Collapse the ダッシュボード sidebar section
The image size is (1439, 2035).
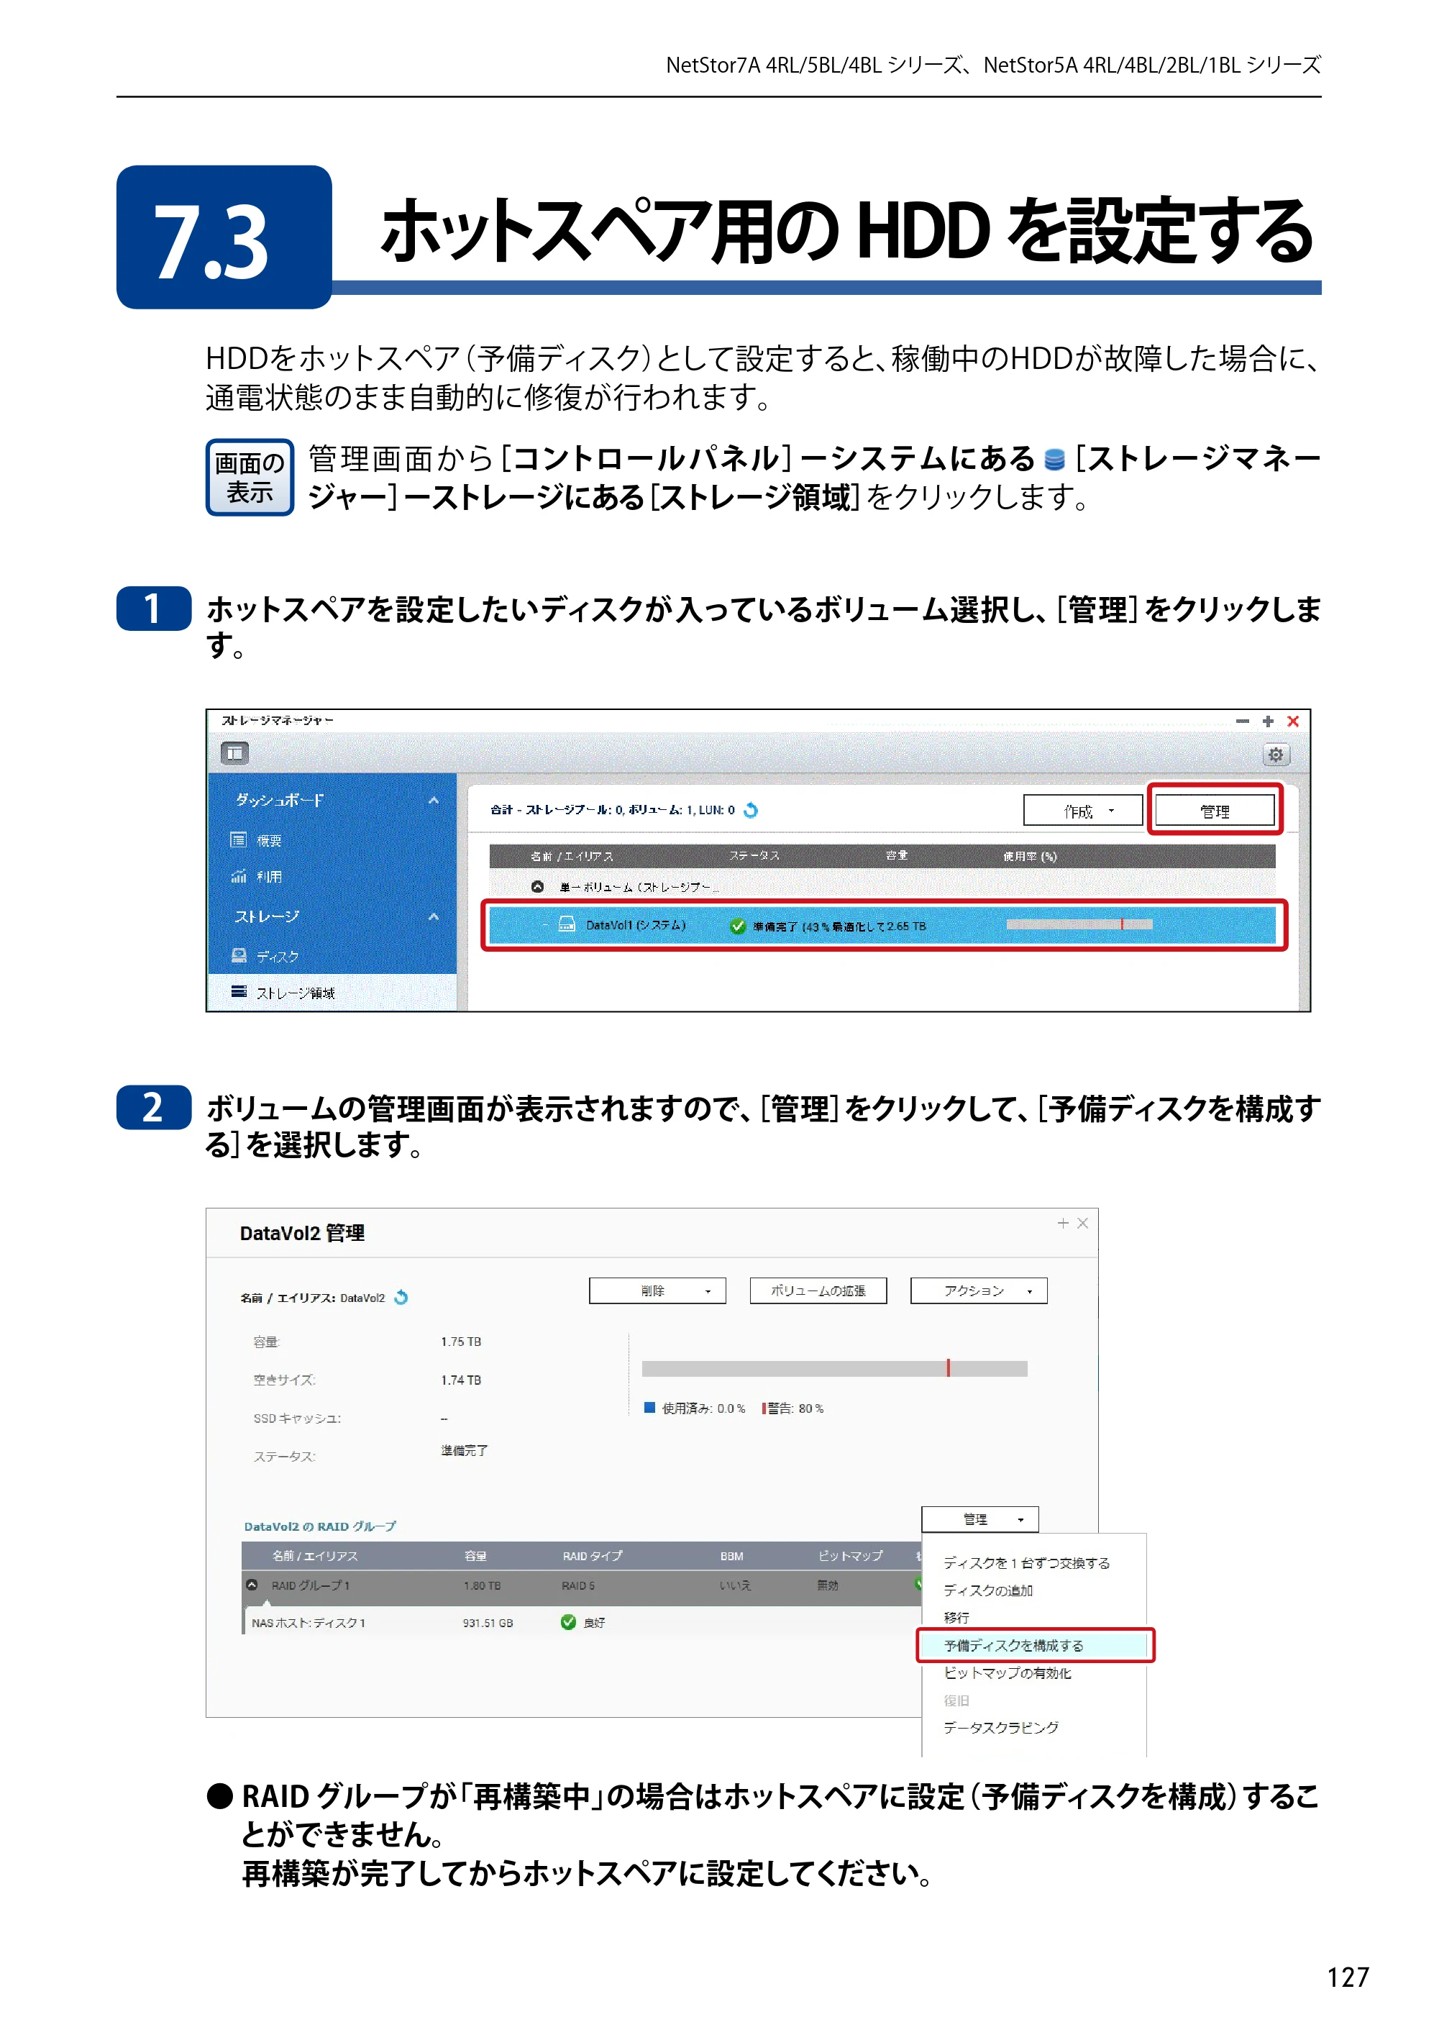(434, 799)
